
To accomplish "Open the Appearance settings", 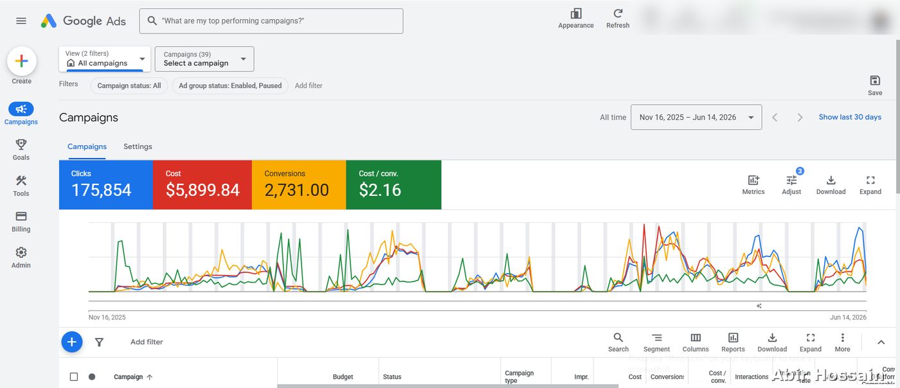I will pyautogui.click(x=576, y=18).
